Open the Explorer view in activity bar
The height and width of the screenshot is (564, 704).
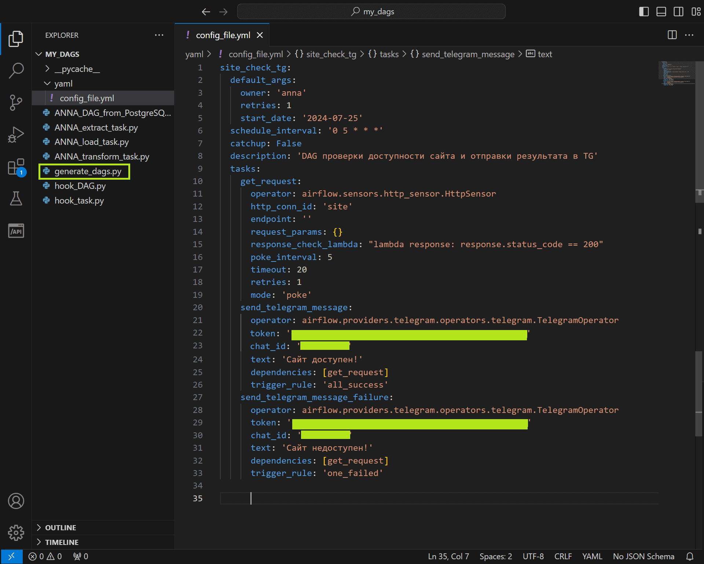click(16, 39)
